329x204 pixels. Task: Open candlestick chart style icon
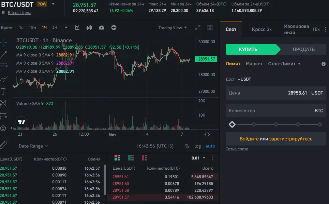click(89, 28)
